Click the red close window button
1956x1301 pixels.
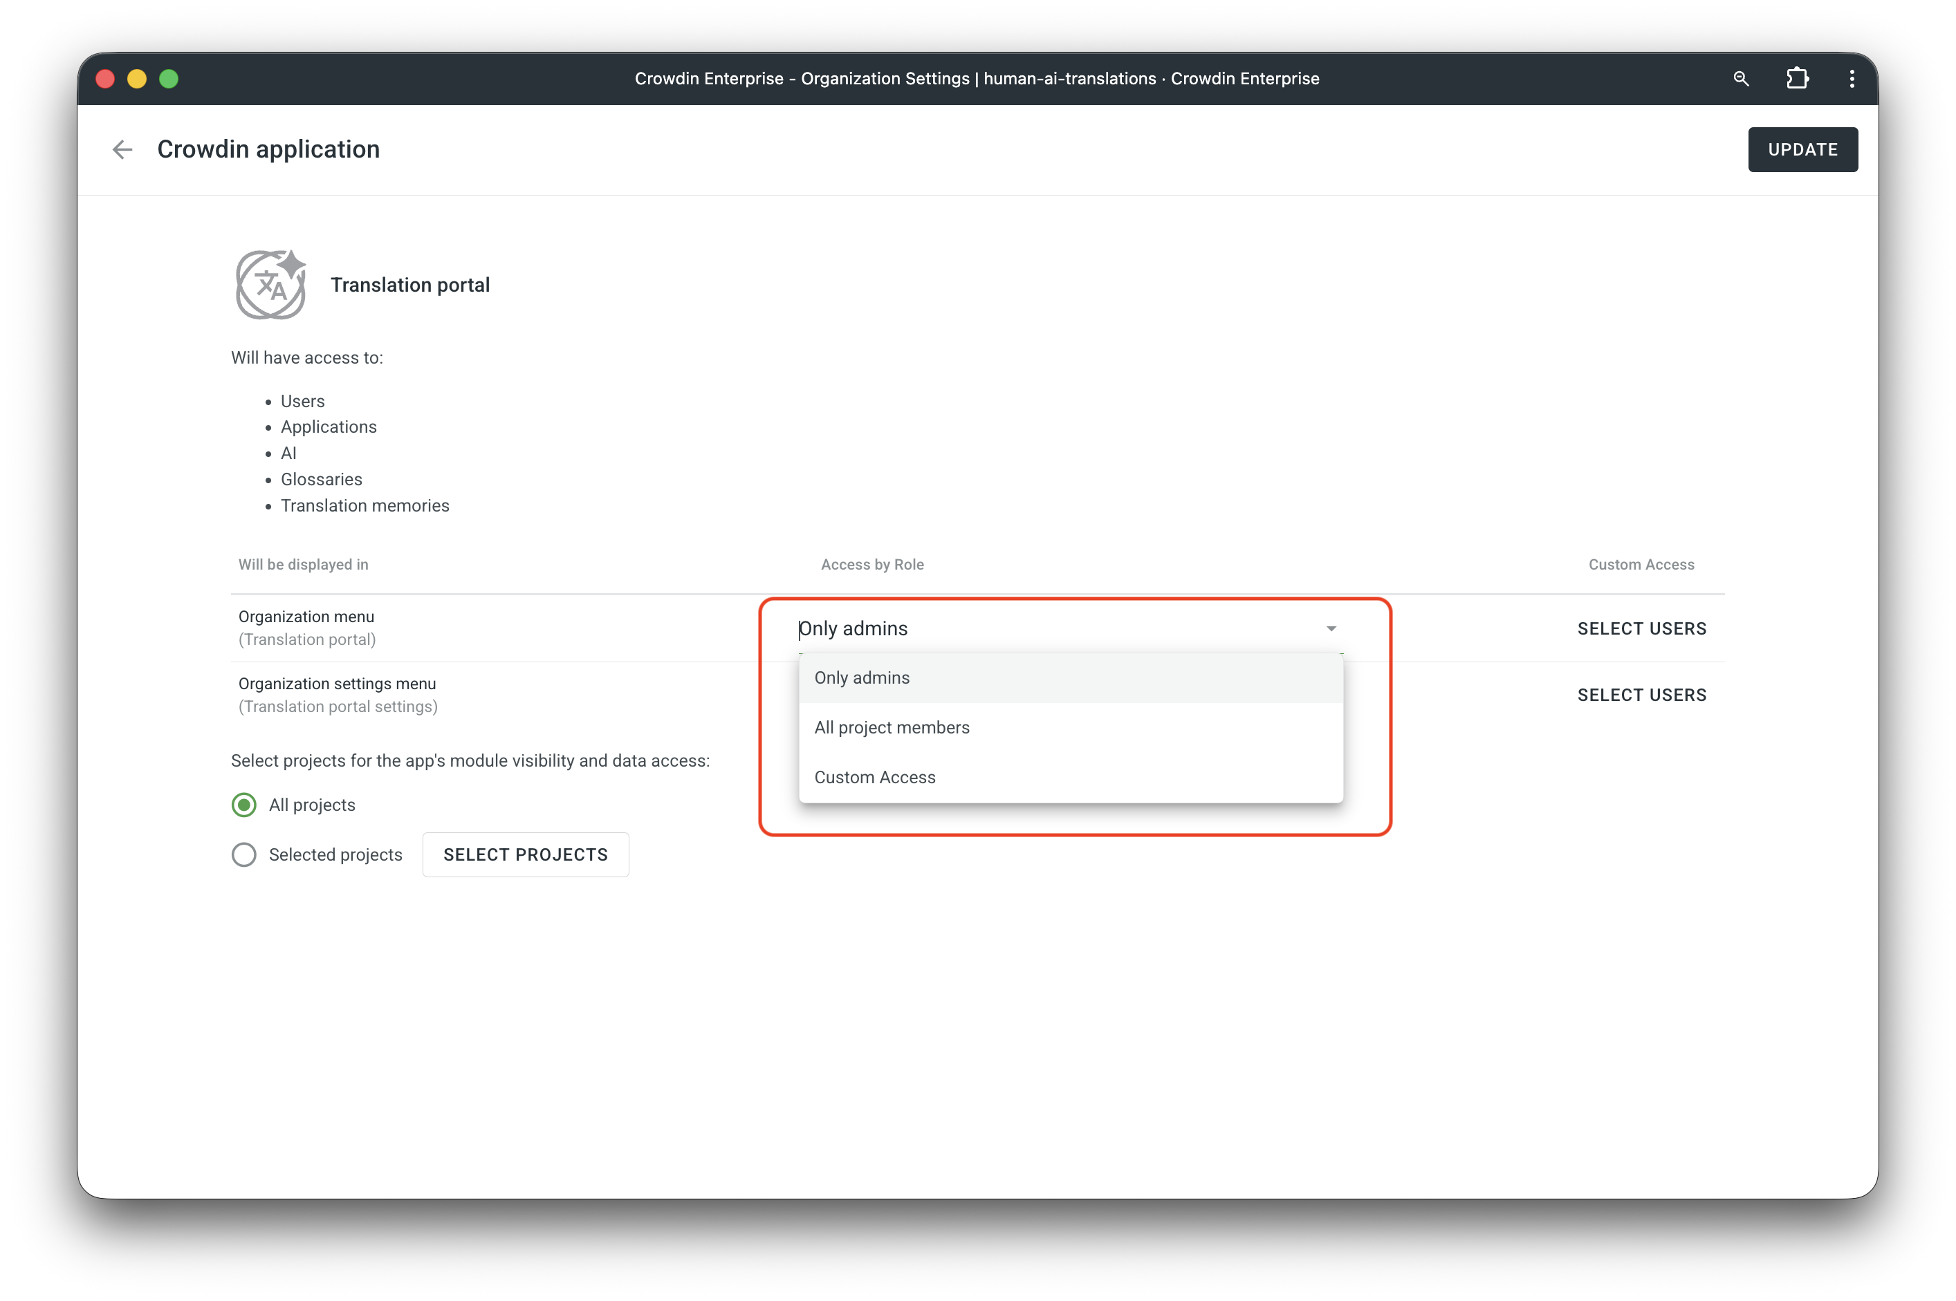(x=105, y=79)
